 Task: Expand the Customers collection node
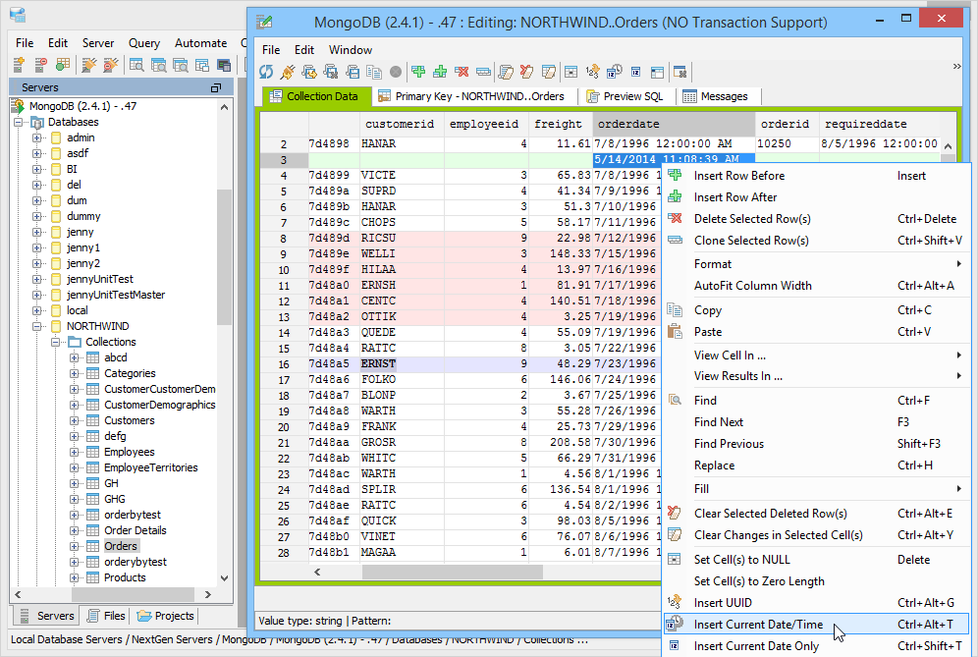pos(75,420)
